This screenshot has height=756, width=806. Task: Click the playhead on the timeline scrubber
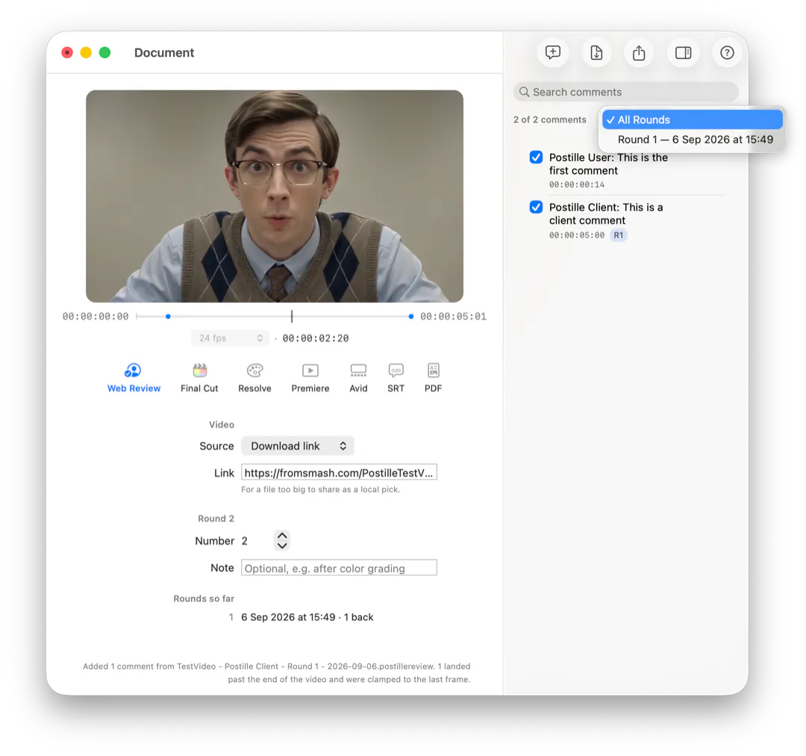(x=292, y=316)
